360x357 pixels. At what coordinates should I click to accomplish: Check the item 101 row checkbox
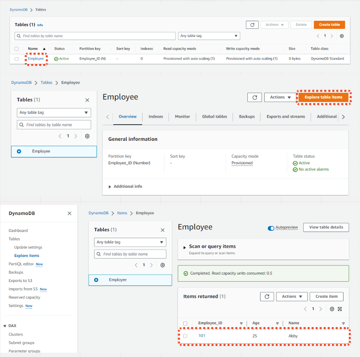click(x=185, y=336)
